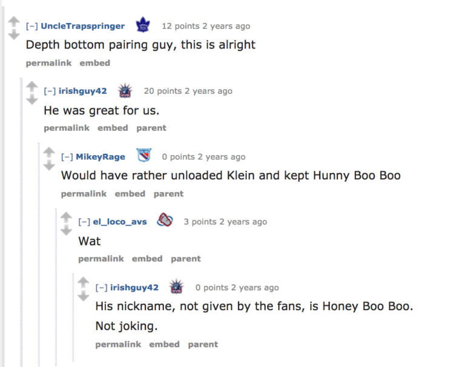This screenshot has height=367, width=465.
Task: Open permalink under the "Not joking." comment
Action: [x=118, y=344]
